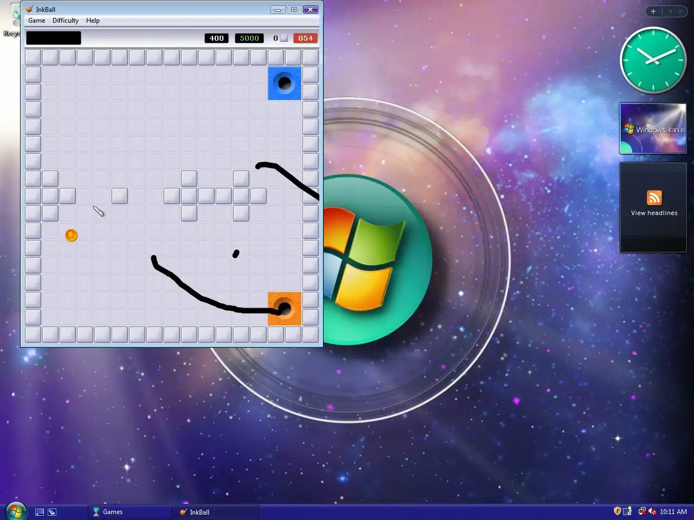Switch to the Games taskbar button
This screenshot has width=694, height=520.
coord(130,512)
